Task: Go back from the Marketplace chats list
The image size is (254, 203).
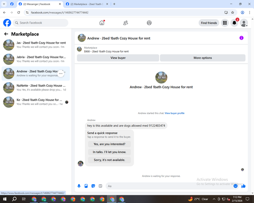Action: click(x=6, y=34)
